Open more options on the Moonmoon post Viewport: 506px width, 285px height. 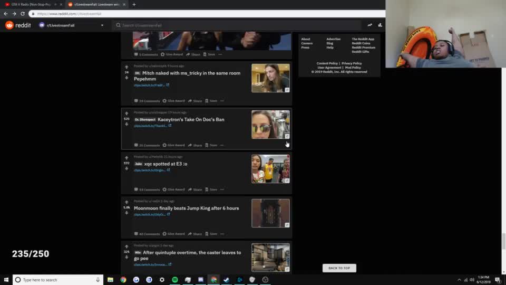[x=222, y=234]
